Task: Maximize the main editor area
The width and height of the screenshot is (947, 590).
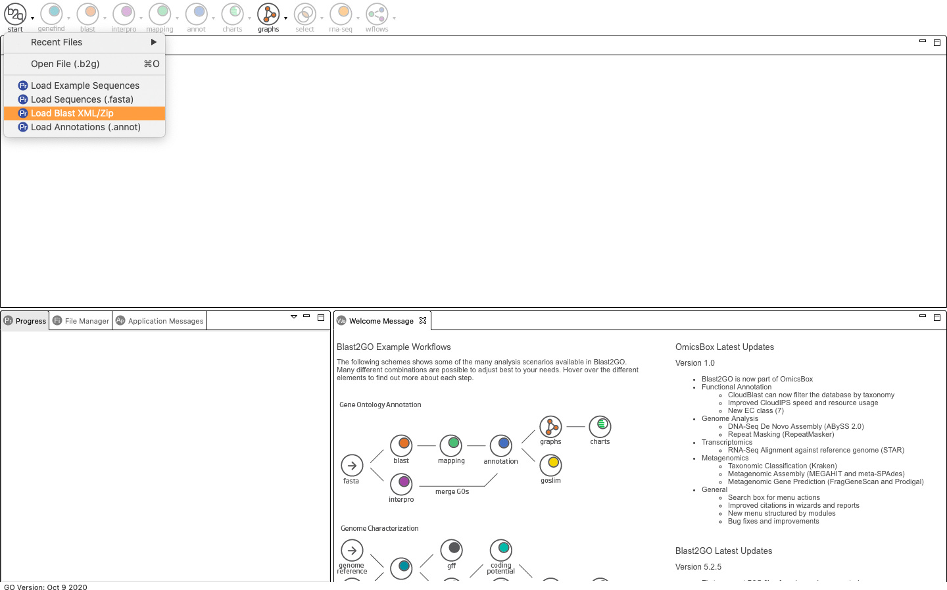Action: coord(937,42)
